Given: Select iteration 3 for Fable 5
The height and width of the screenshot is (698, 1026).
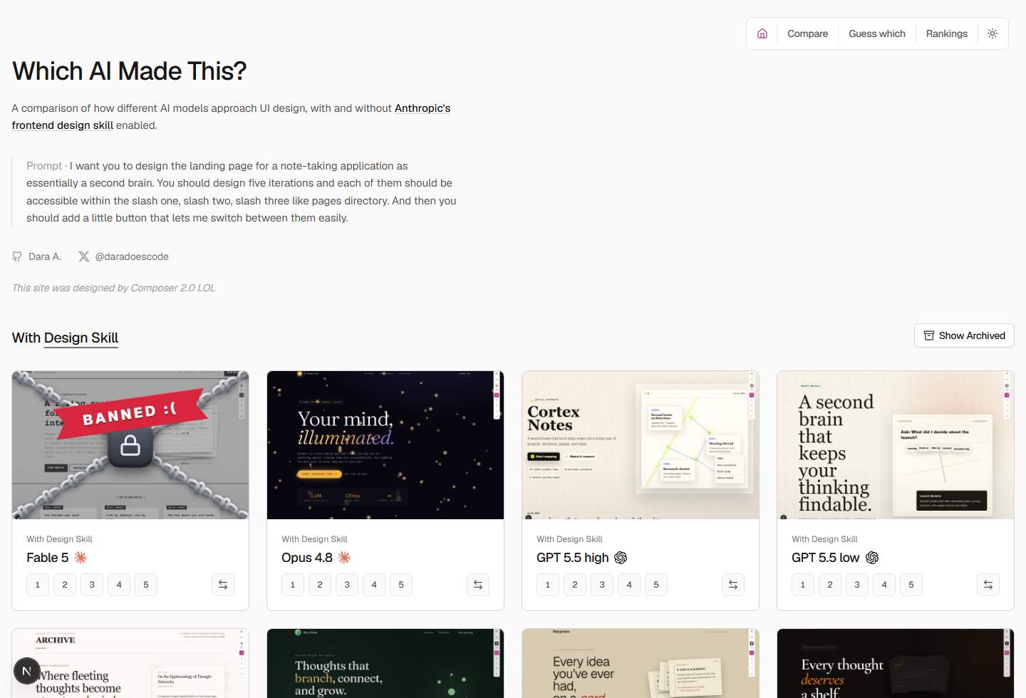Looking at the screenshot, I should pos(92,585).
